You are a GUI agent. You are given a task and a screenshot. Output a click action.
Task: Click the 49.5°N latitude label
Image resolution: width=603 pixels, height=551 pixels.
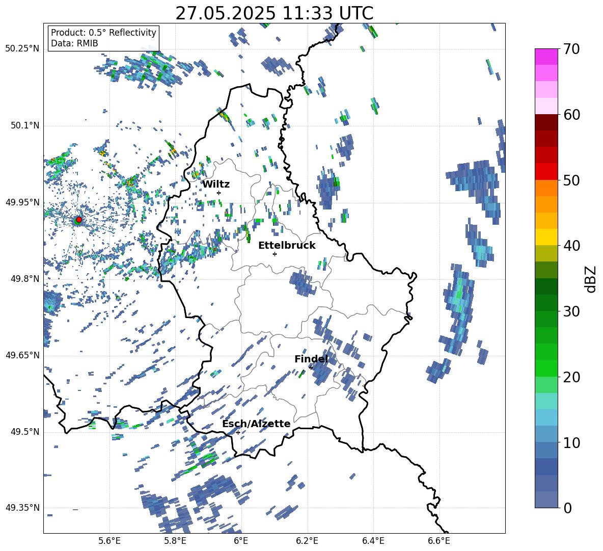pyautogui.click(x=24, y=431)
